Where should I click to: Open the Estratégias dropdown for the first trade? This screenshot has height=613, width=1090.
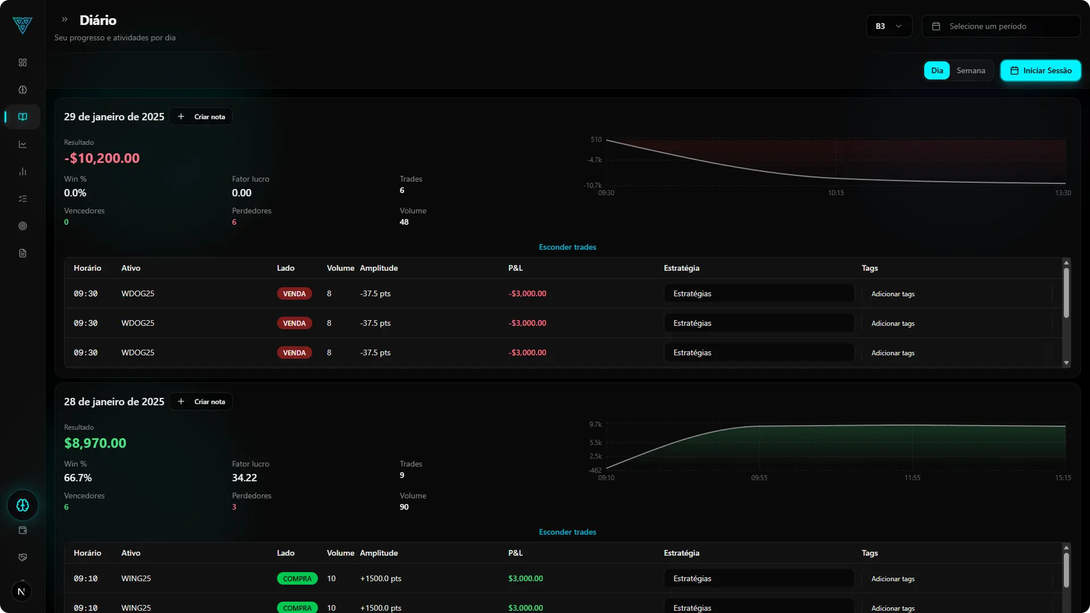coord(758,293)
